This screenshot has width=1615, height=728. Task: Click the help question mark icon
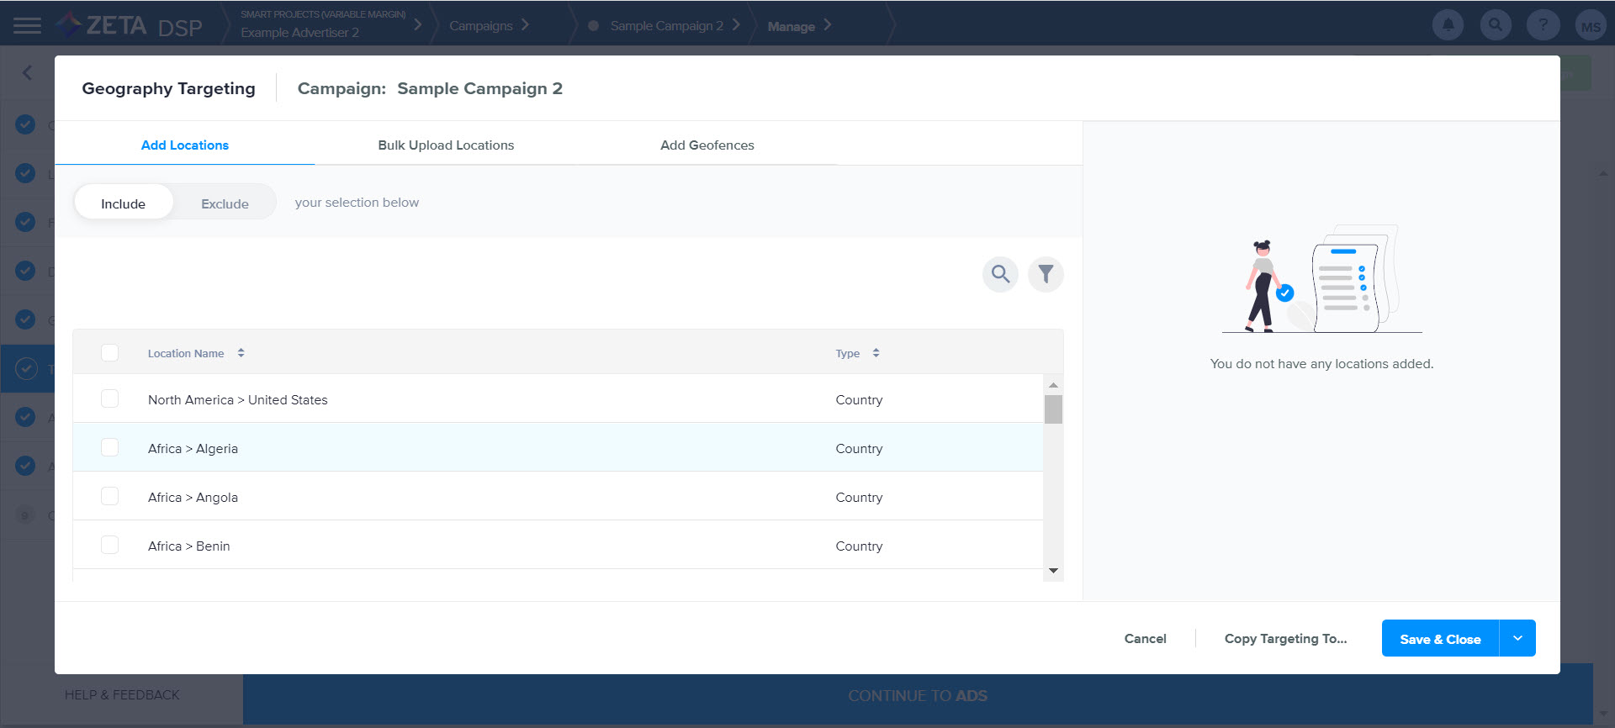(1543, 25)
